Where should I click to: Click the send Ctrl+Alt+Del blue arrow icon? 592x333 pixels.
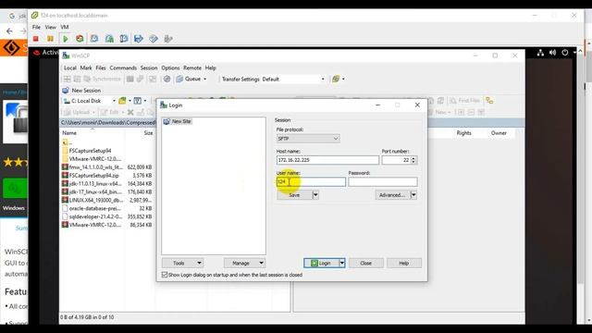(x=139, y=39)
